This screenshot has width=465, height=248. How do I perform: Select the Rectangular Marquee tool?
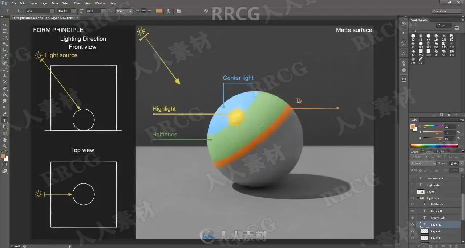(5, 31)
